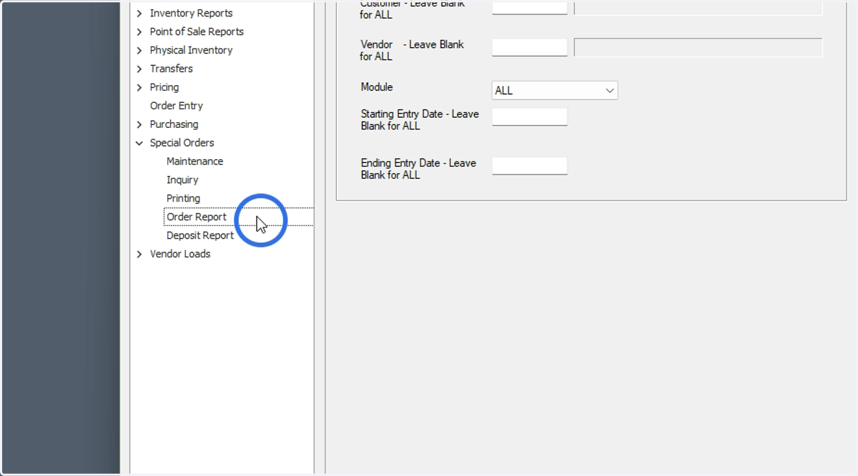Expand the Point of Sale Reports node
Image resolution: width=858 pixels, height=476 pixels.
pos(139,31)
